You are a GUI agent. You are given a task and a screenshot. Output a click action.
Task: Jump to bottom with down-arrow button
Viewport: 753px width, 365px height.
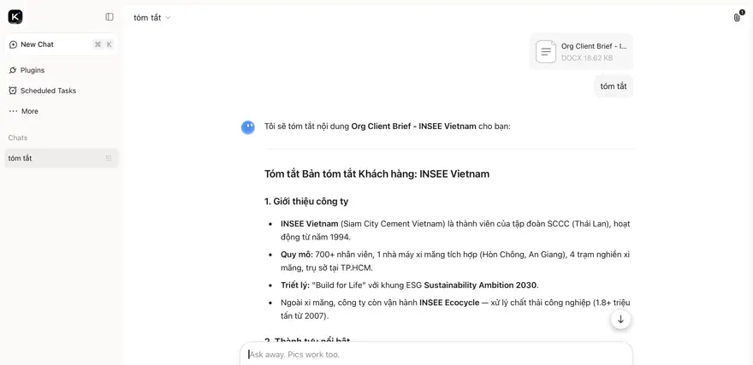620,320
